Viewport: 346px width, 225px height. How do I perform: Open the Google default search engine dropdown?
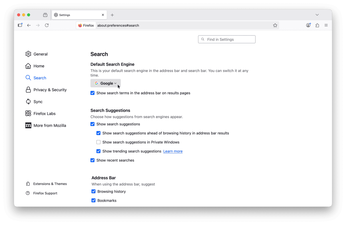(106, 83)
